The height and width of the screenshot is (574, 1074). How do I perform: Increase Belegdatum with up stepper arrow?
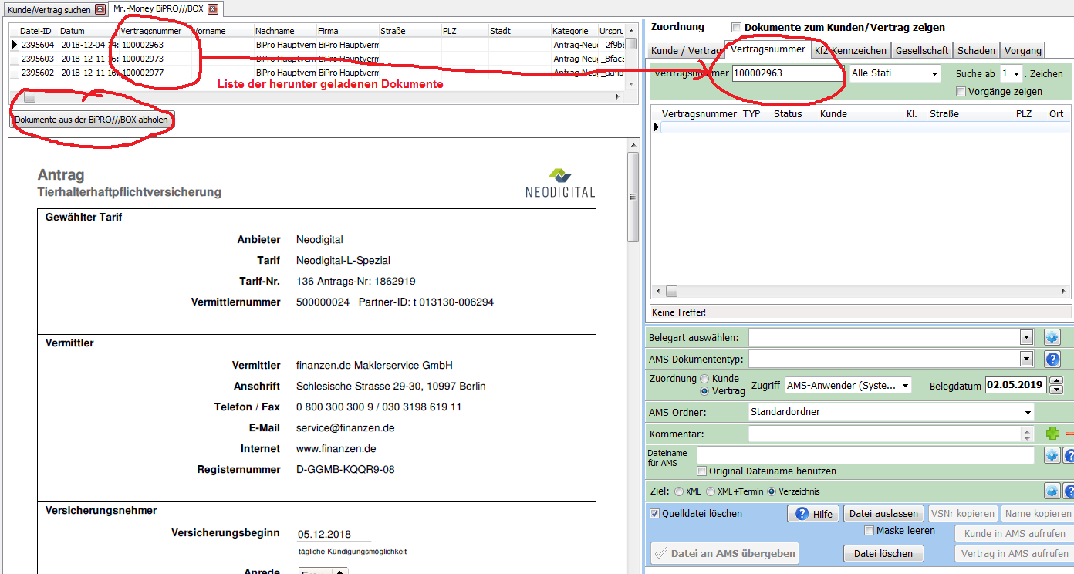(1057, 380)
